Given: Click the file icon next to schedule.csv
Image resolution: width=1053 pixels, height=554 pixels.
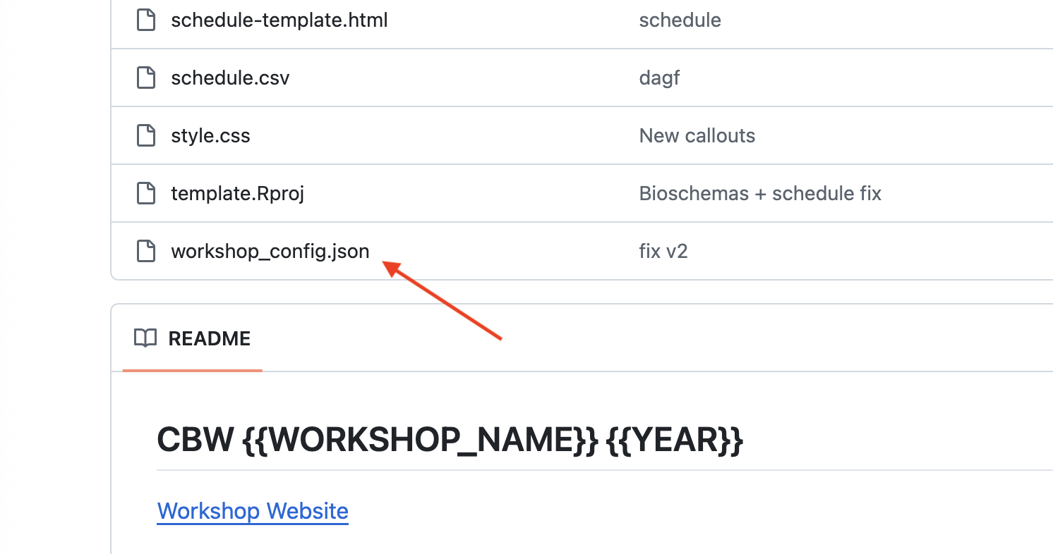Looking at the screenshot, I should pyautogui.click(x=145, y=78).
